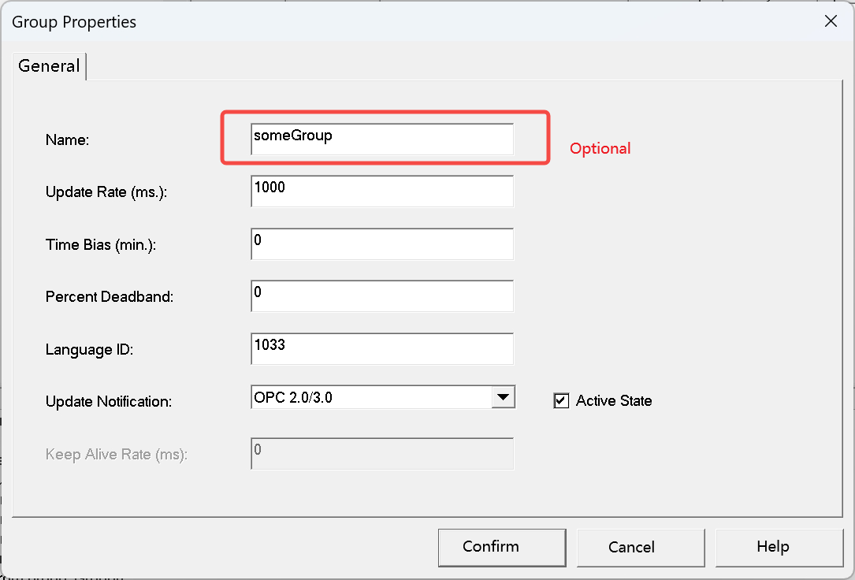Click the Language ID field showing 1033

(x=382, y=349)
